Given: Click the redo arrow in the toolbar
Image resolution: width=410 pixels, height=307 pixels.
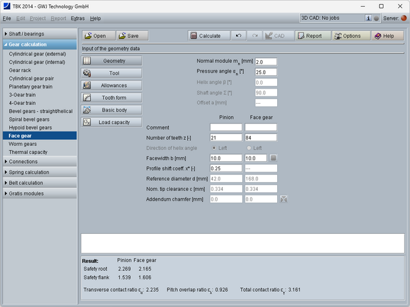Looking at the screenshot, I should coord(255,36).
